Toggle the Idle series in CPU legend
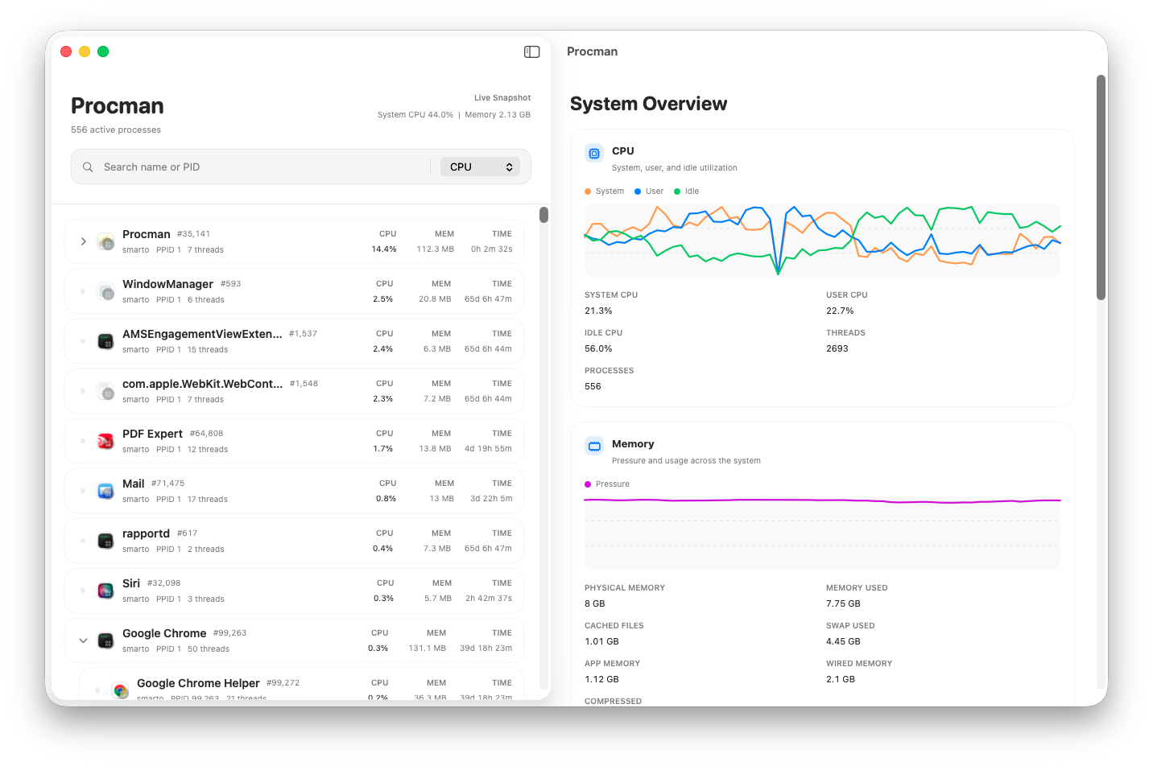Screen dimensions: 1153x766 pos(687,191)
